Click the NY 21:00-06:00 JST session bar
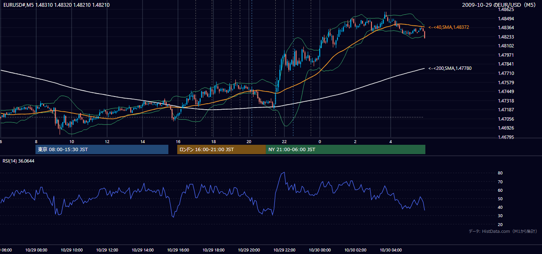 346,149
